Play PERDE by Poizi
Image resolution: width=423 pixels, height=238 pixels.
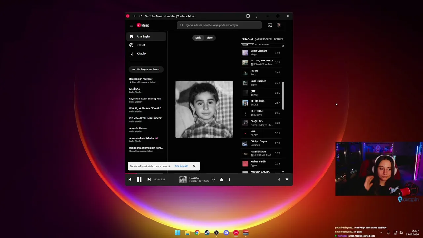261,72
